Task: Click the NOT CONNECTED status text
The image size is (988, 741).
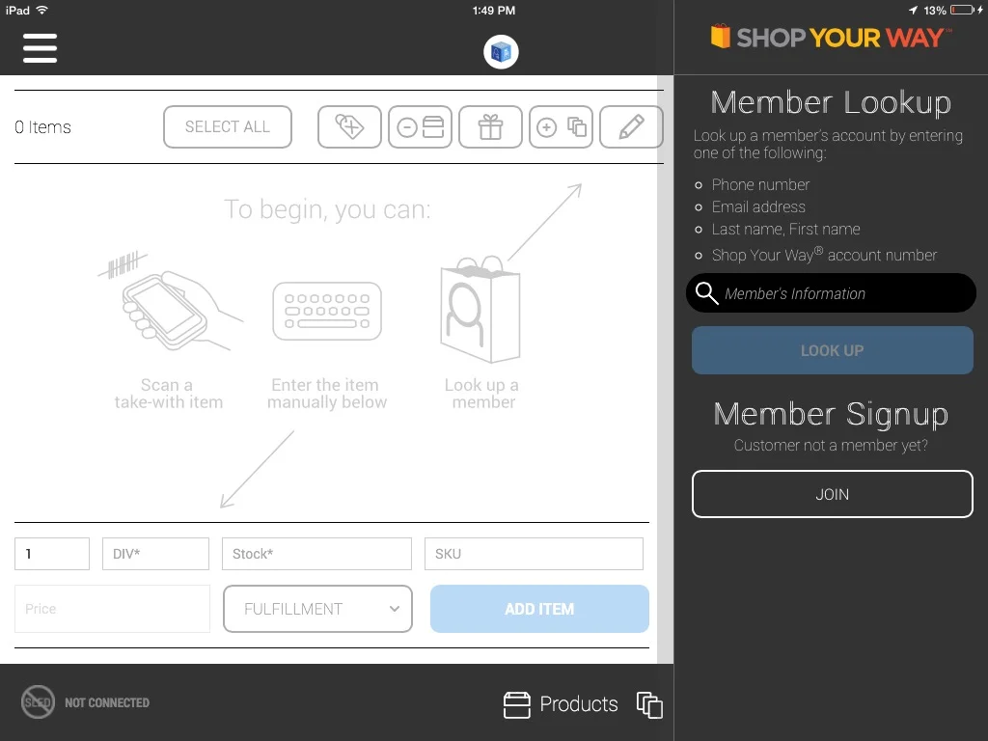Action: 107,702
